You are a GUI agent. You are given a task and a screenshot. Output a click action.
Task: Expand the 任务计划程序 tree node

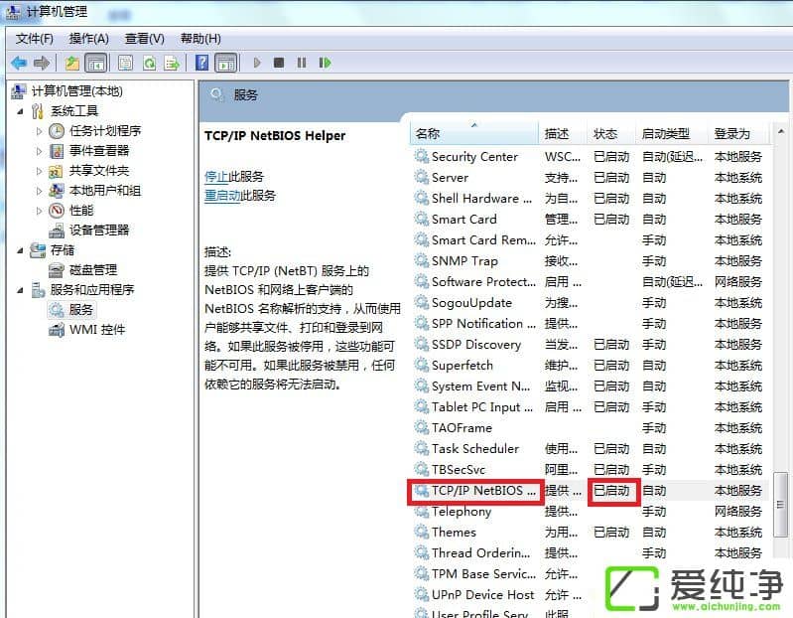(x=40, y=131)
